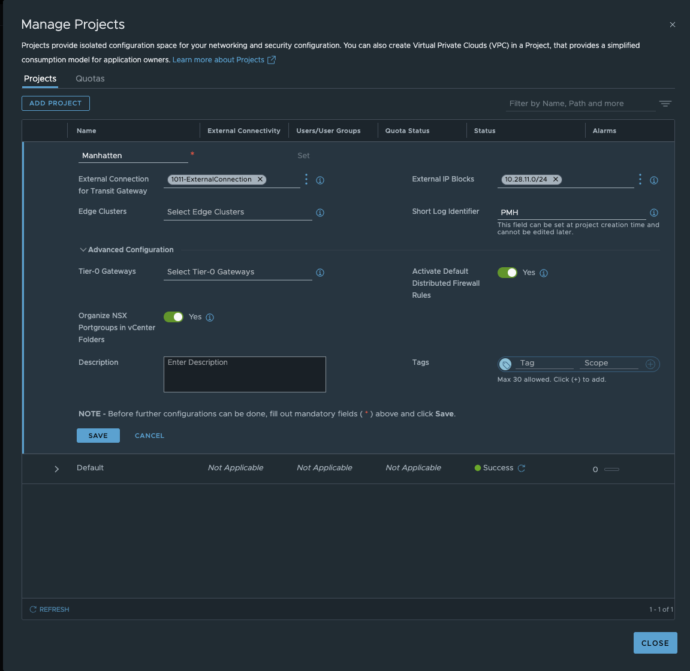Open the three-dot menu beside External IP Blocks
The height and width of the screenshot is (671, 690).
(640, 179)
